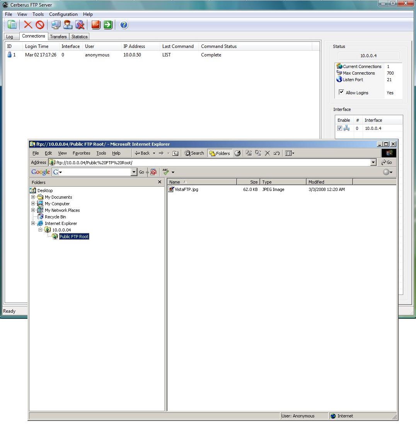This screenshot has height=424, width=416.
Task: Click the red X icon in Cerberus toolbar
Action: click(28, 25)
